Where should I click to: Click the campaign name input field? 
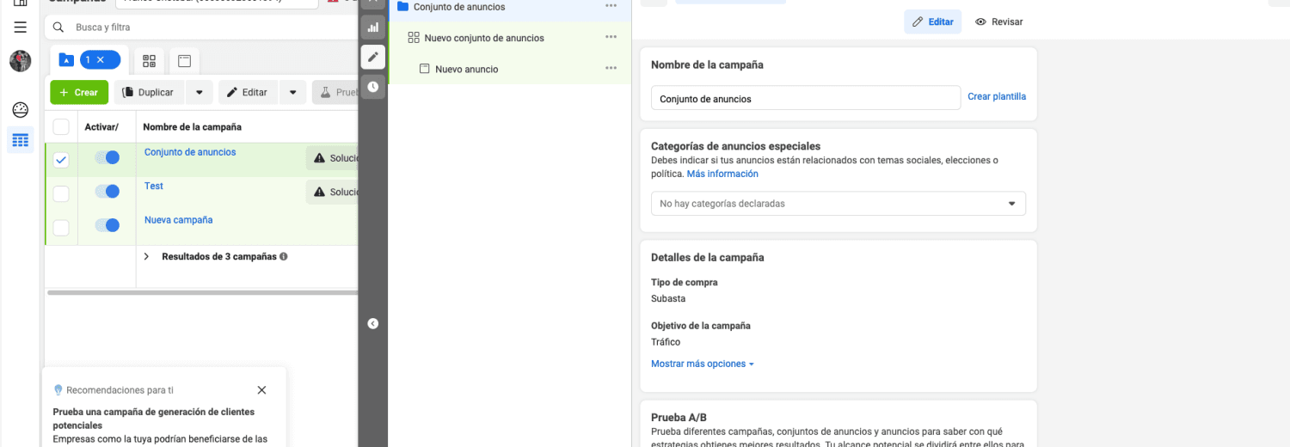click(x=805, y=99)
